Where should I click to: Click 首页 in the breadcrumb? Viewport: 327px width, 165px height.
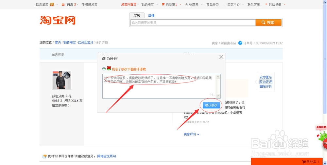click(x=58, y=43)
